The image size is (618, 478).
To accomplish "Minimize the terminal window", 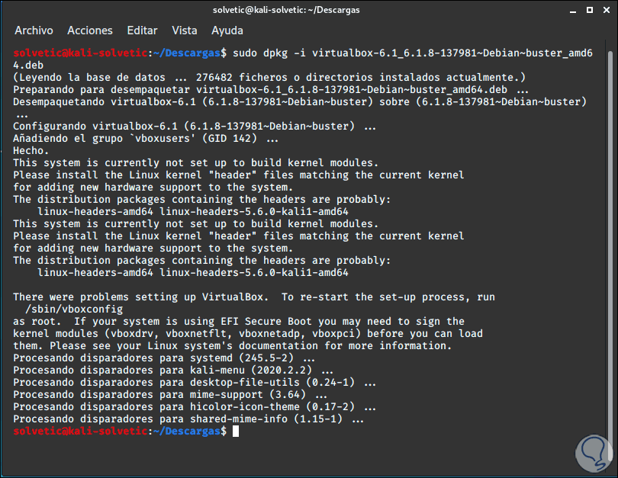I will pyautogui.click(x=571, y=10).
